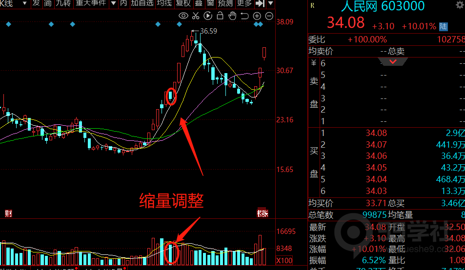Open the 更多 more menu

244,3
